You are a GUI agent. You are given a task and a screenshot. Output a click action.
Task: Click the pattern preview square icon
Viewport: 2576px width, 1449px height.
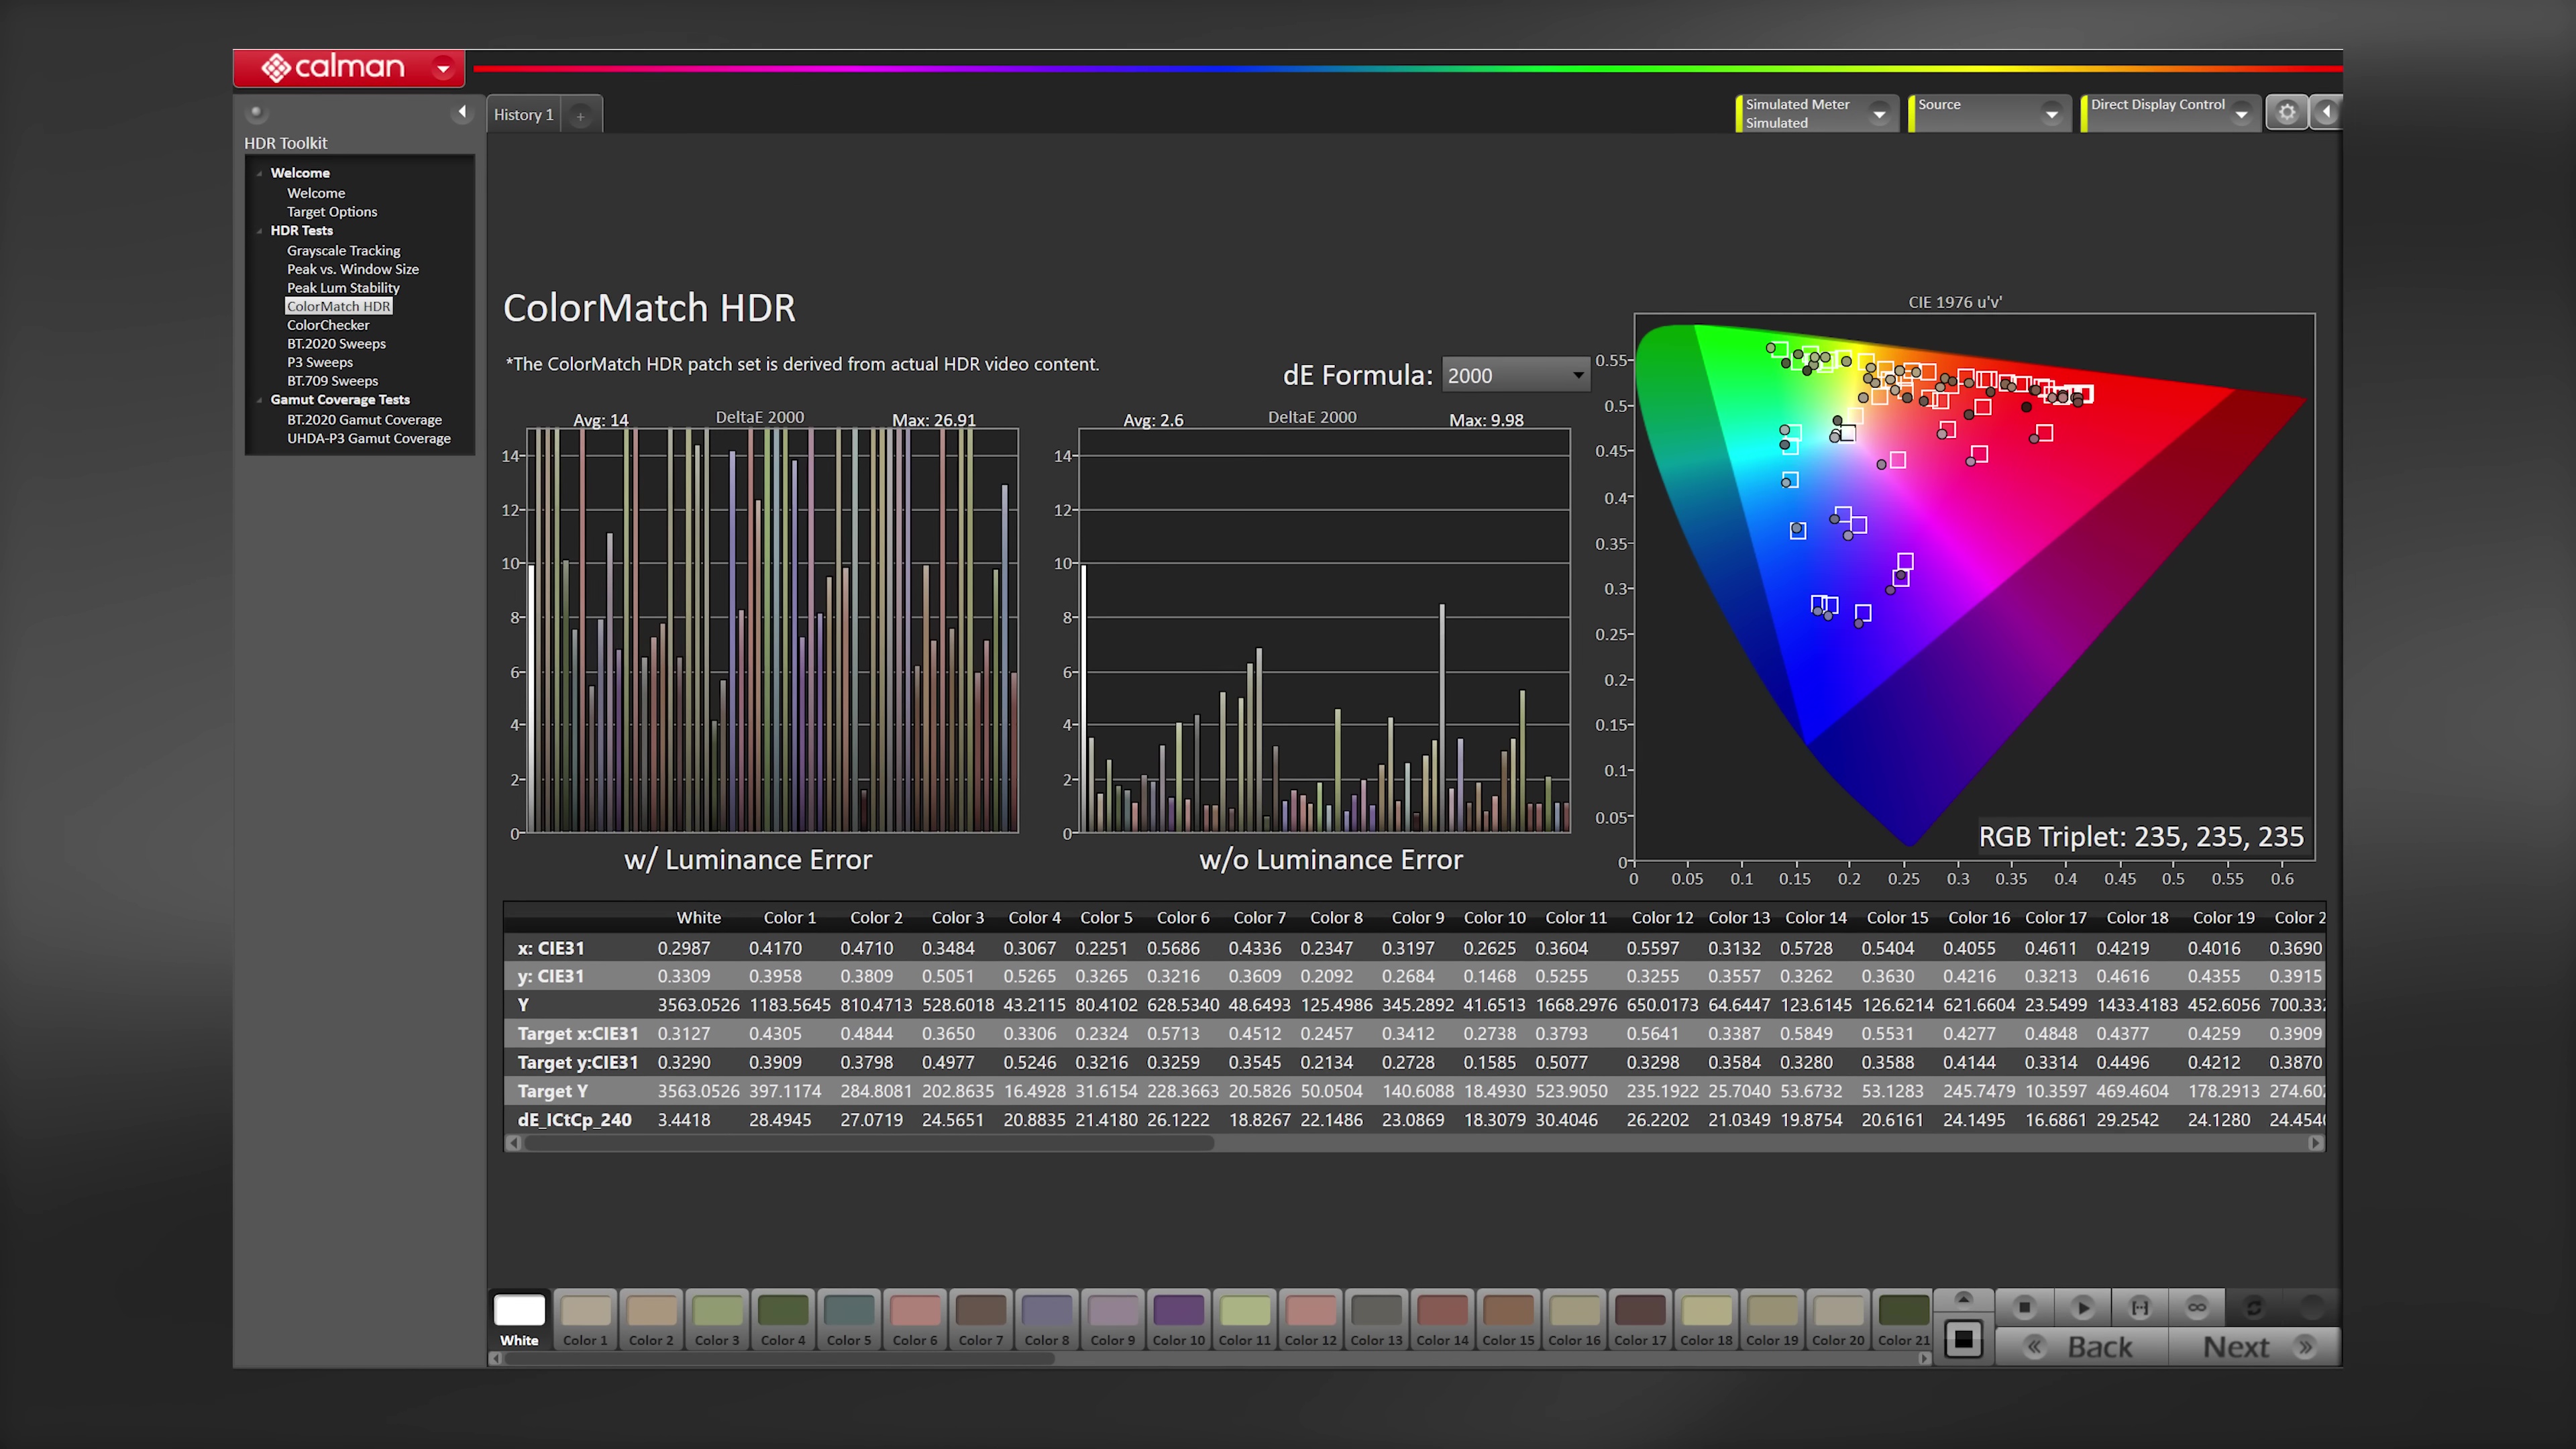click(1963, 1339)
